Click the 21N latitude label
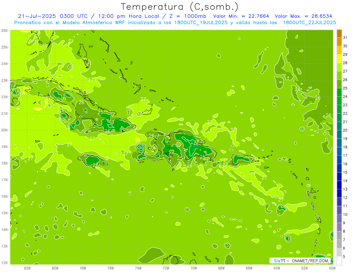This screenshot has width=353, height=272. click(4, 113)
